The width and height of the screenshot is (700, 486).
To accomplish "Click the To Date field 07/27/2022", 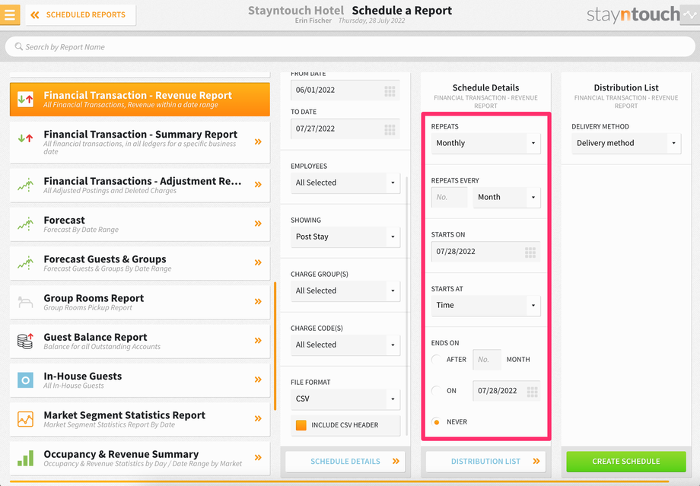I will [x=345, y=129].
